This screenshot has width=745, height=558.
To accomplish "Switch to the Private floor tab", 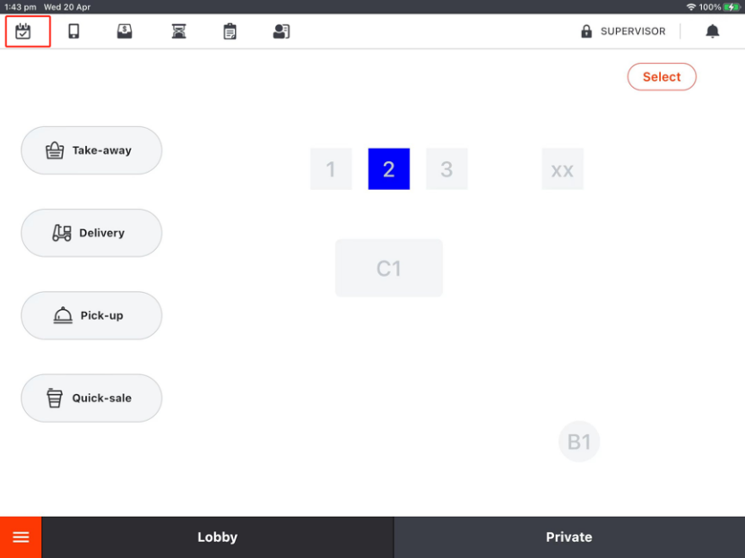I will [x=568, y=537].
